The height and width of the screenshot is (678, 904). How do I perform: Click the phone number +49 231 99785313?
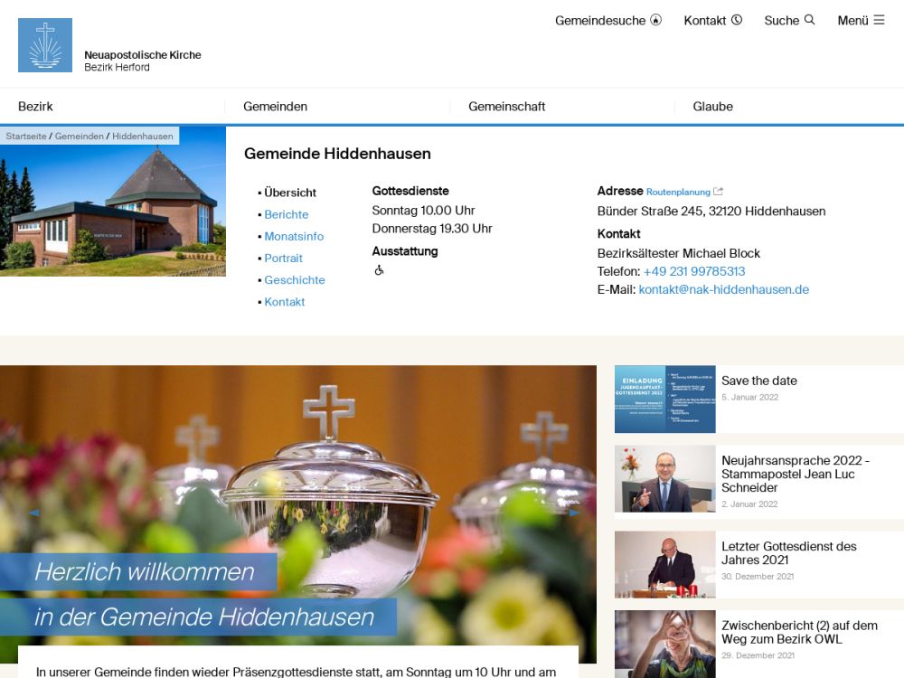pyautogui.click(x=693, y=271)
